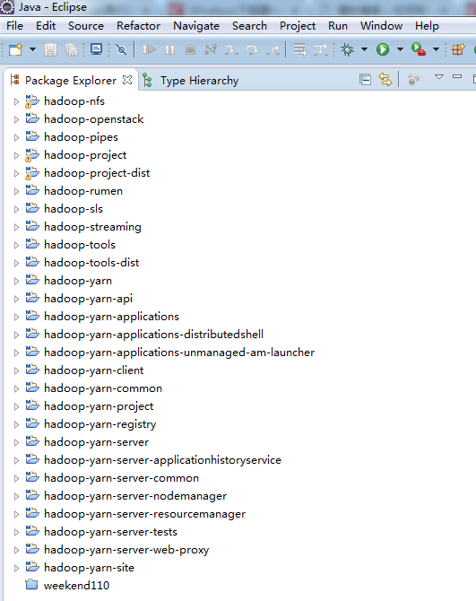Click the Disconnect debug icon

coord(211,50)
